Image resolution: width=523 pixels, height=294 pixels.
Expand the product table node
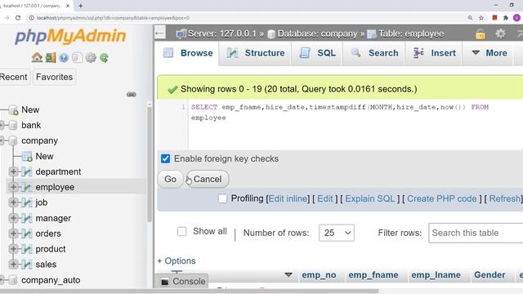[x=13, y=248]
